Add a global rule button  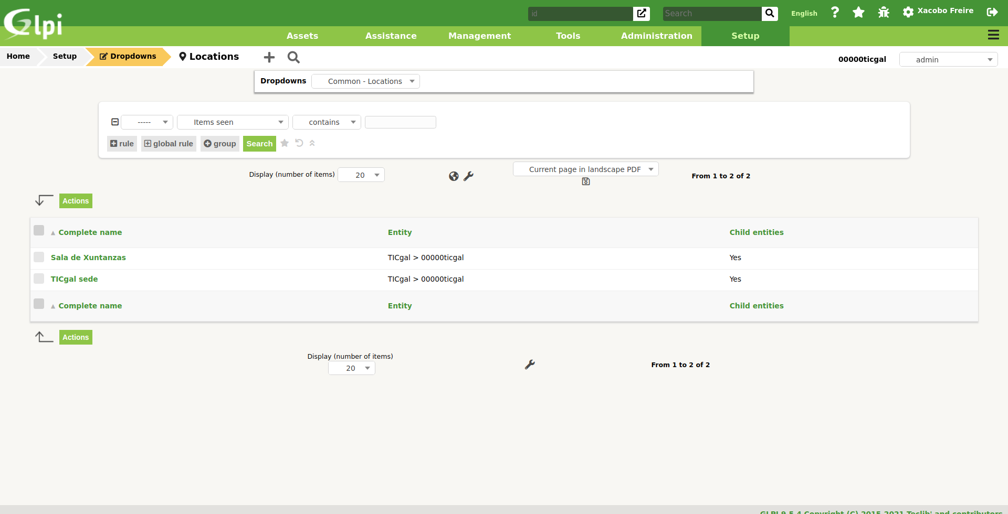tap(169, 144)
